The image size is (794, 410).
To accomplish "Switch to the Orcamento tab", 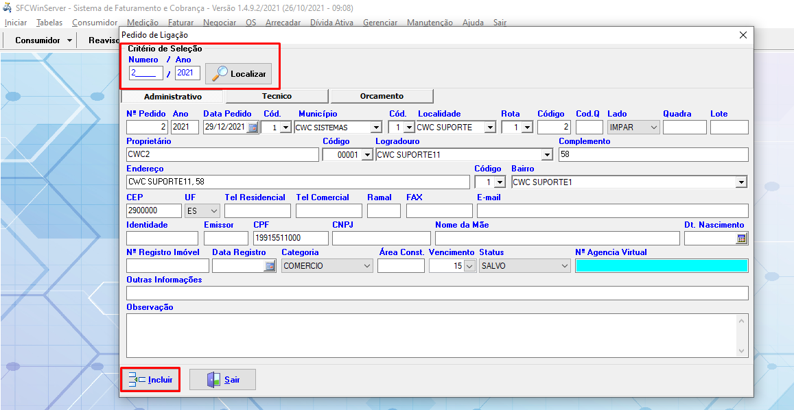I will click(x=382, y=97).
